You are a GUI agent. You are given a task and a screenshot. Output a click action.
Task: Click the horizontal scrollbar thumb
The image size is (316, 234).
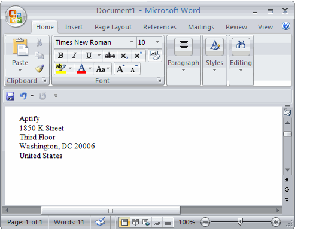pos(111,211)
